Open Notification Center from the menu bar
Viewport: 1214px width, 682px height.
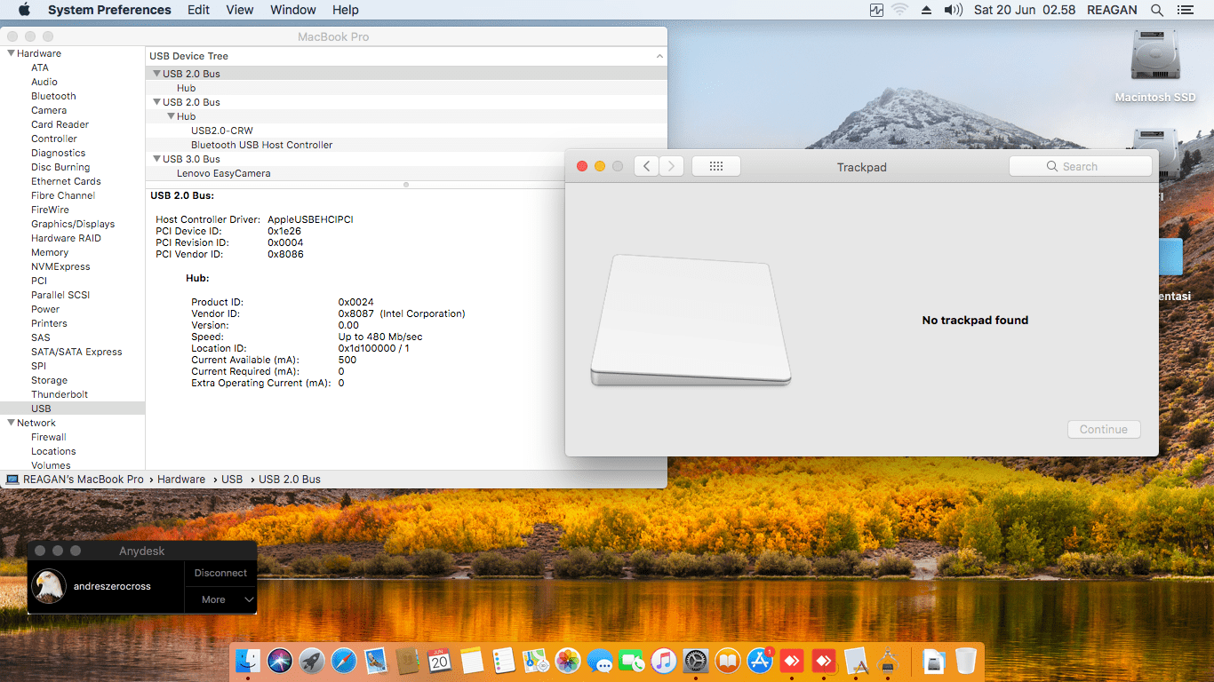(1186, 10)
